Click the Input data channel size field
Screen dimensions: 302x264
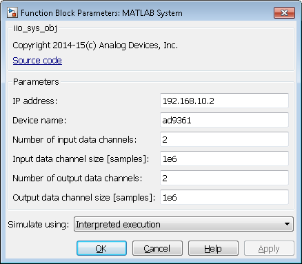click(224, 159)
